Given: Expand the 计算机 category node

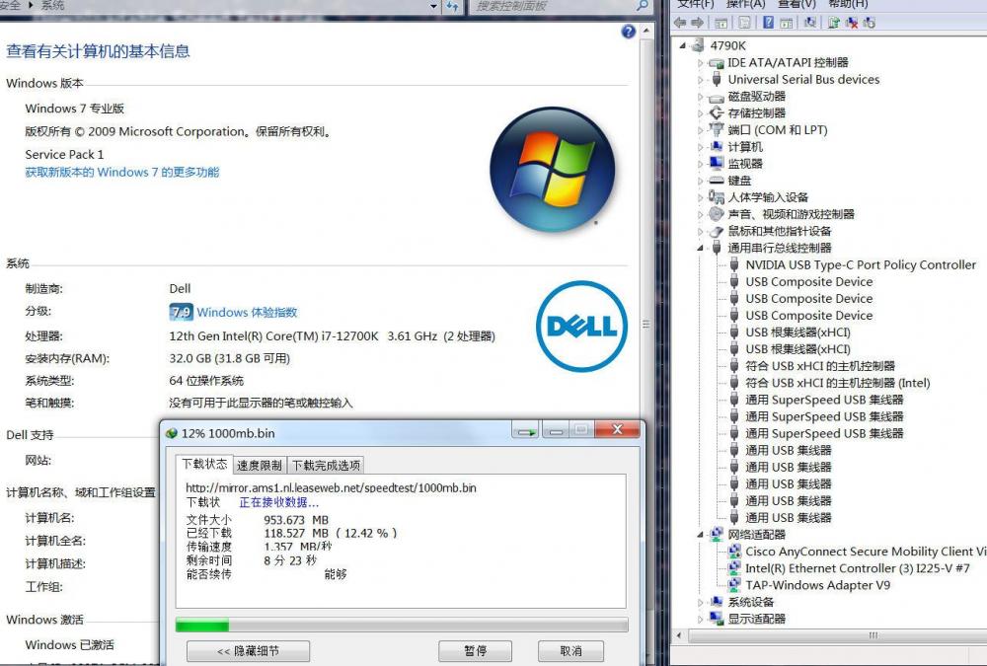Looking at the screenshot, I should tap(701, 147).
